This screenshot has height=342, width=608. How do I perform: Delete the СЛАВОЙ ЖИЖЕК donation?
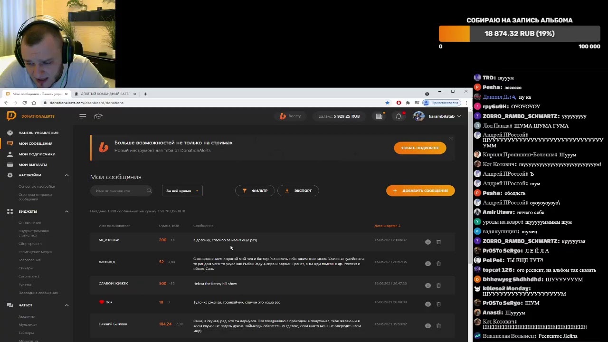coord(438,285)
